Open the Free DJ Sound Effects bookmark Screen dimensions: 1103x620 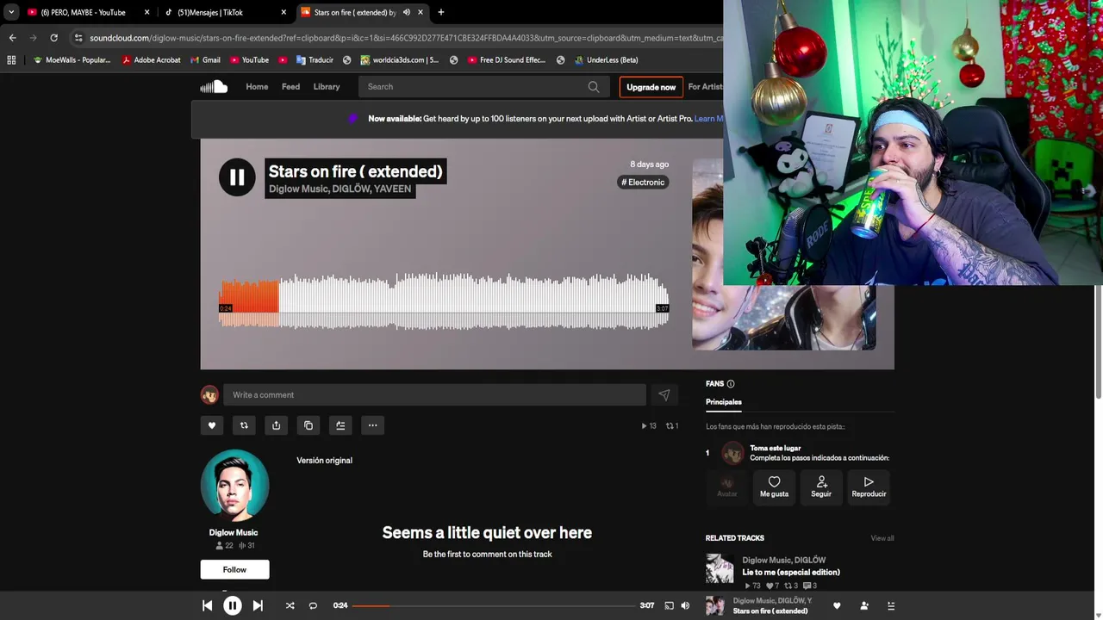[506, 60]
